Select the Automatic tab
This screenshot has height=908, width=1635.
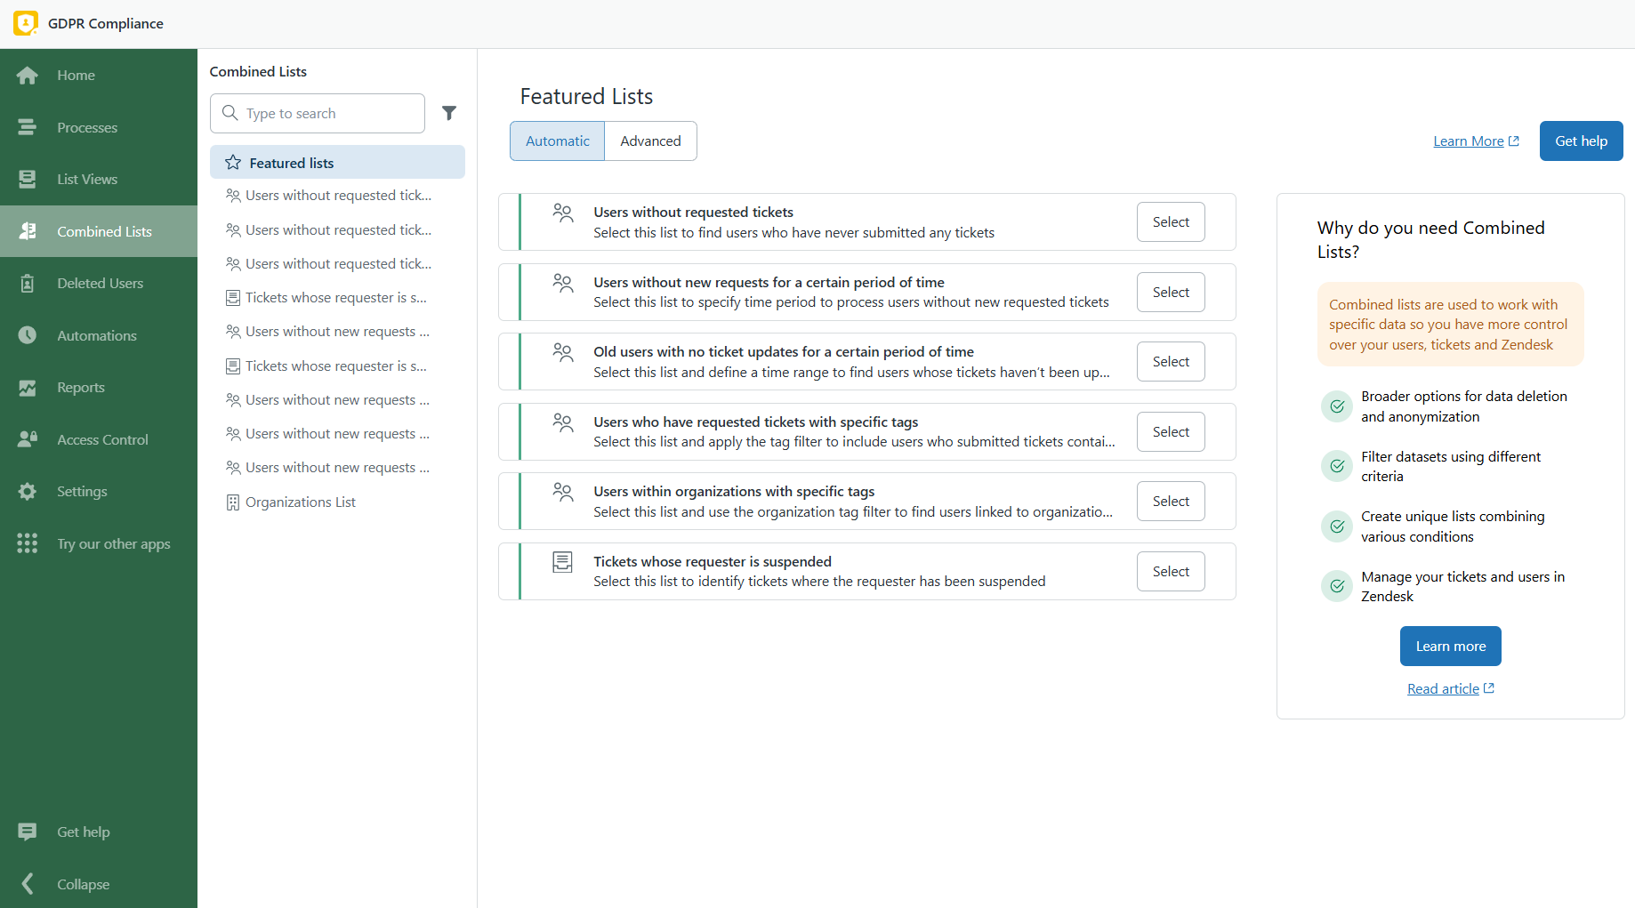tap(557, 141)
